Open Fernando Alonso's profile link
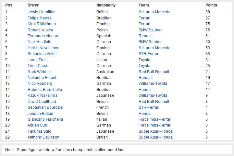 click(43, 36)
